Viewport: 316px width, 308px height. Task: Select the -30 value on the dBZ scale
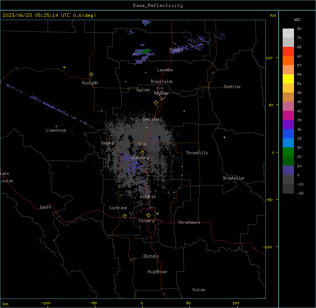(x=300, y=194)
